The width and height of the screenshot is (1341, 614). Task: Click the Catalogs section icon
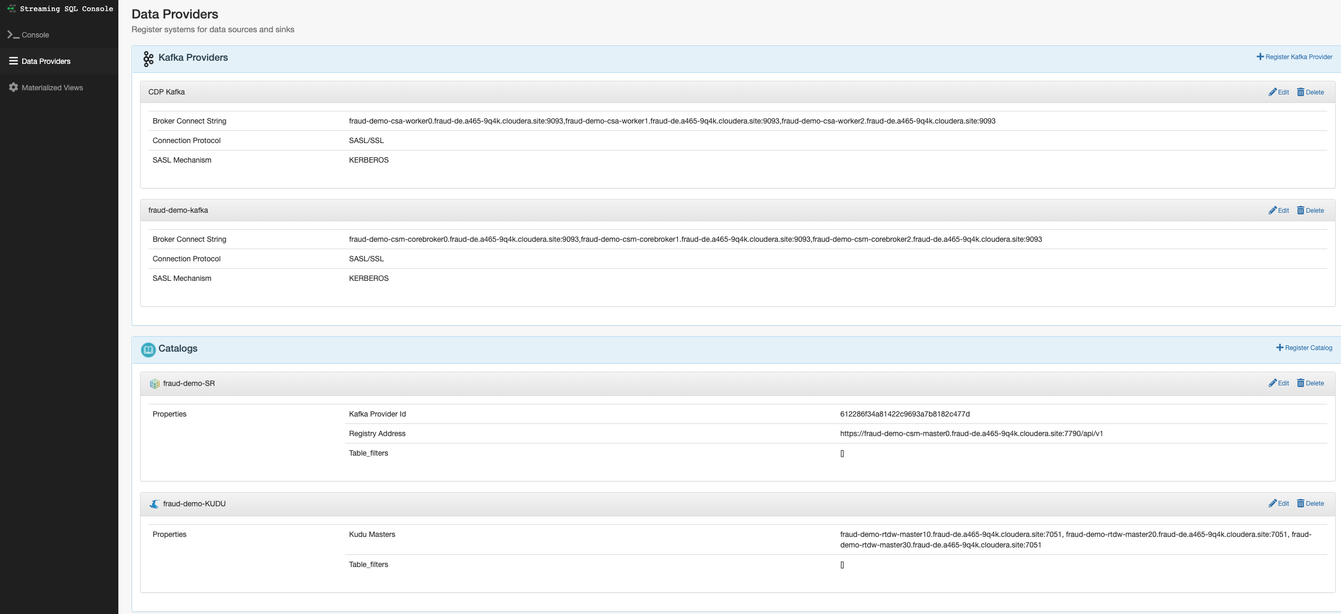tap(148, 349)
